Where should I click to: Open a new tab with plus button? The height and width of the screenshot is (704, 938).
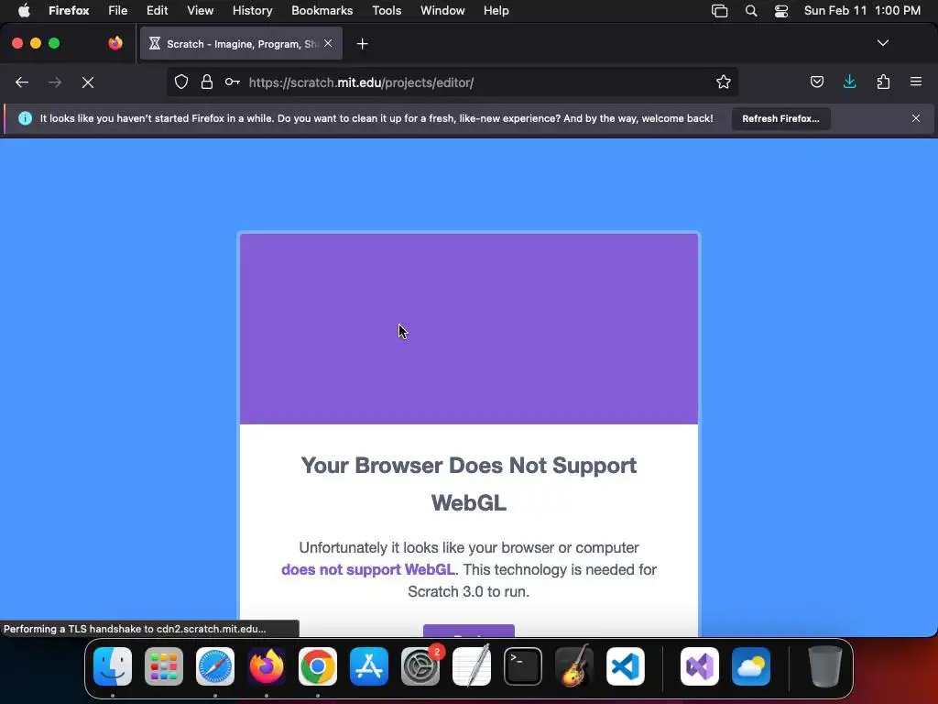[x=362, y=44]
